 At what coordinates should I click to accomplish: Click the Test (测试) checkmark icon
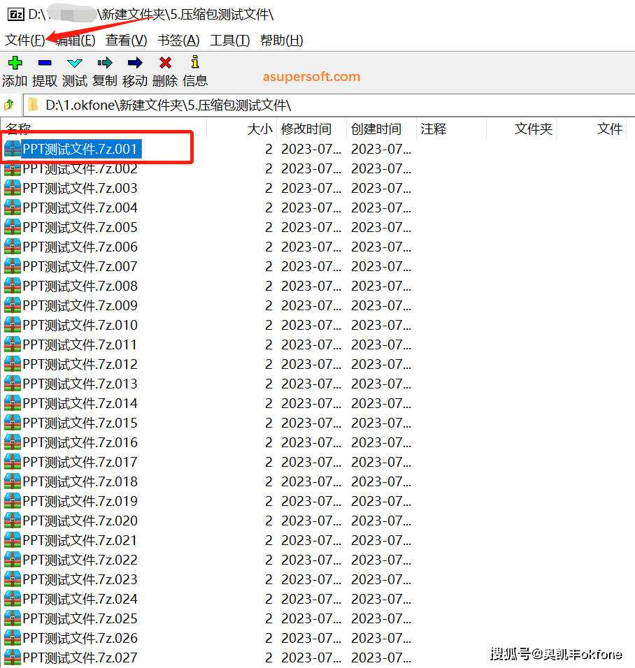click(x=75, y=64)
